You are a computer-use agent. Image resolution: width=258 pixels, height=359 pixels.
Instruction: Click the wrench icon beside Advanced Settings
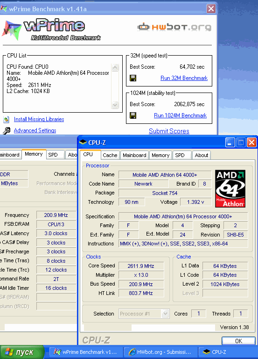[x=7, y=130]
